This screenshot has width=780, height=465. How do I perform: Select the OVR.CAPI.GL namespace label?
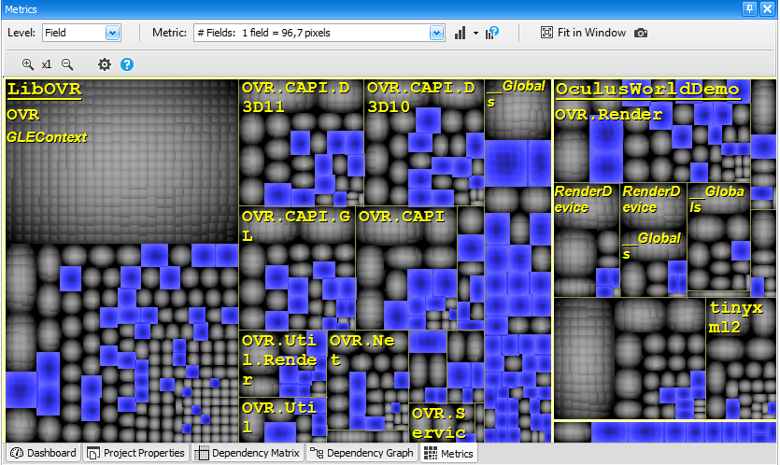pyautogui.click(x=296, y=226)
